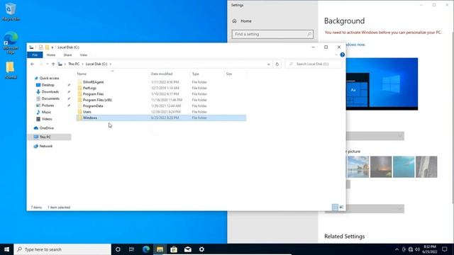The image size is (454, 255).
Task: Sort by Size column header
Action: pos(236,74)
